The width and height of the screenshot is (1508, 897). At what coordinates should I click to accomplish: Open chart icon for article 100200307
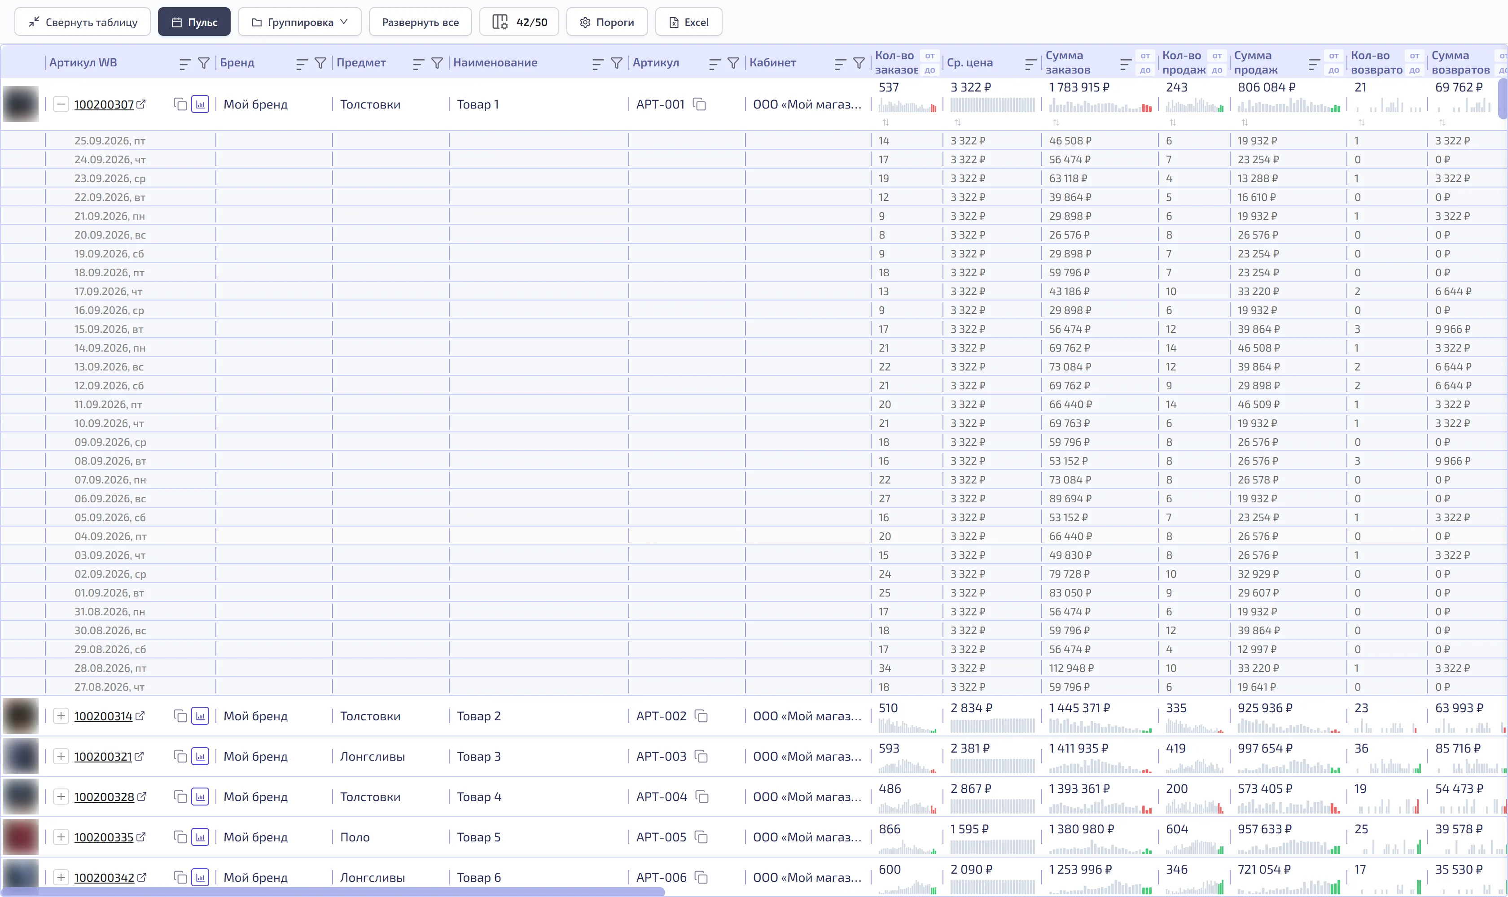(x=200, y=104)
